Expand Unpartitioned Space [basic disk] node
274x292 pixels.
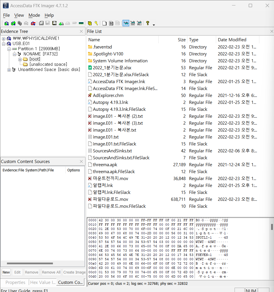pyautogui.click(x=9, y=70)
